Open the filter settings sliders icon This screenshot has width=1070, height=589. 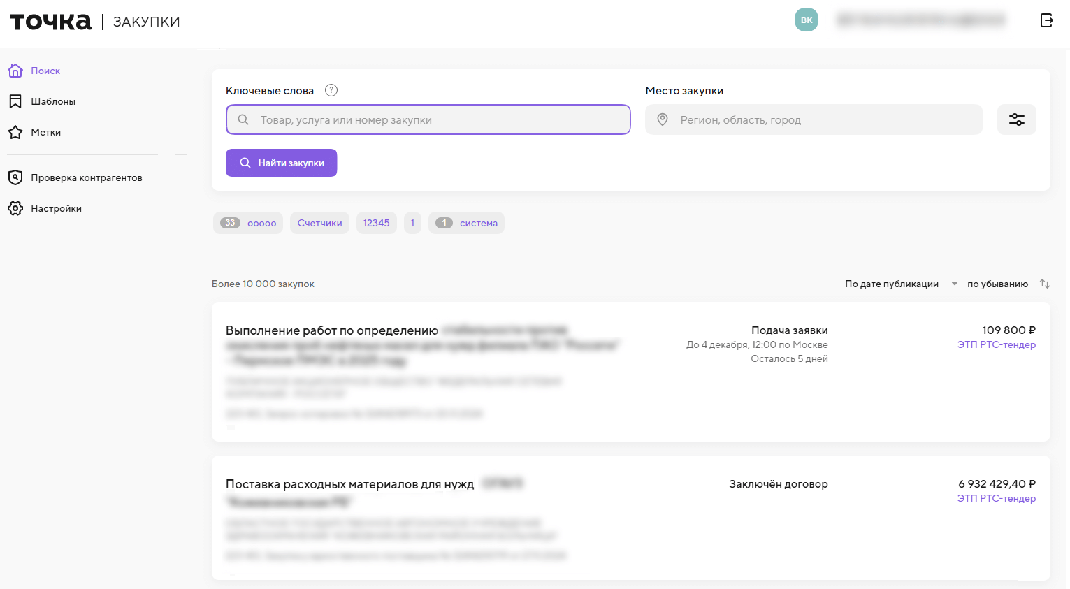1016,119
